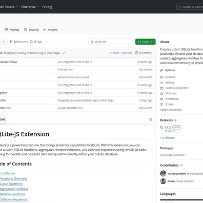This screenshot has width=203, height=203.
Task: Open 'add android and ios build' commit message
Action: [x=73, y=77]
